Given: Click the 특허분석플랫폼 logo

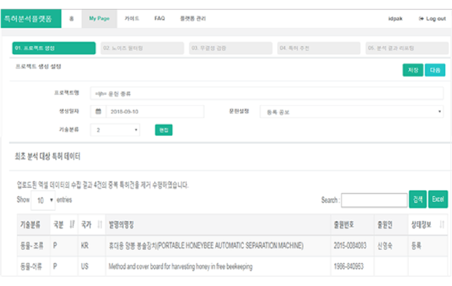Looking at the screenshot, I should pos(28,19).
